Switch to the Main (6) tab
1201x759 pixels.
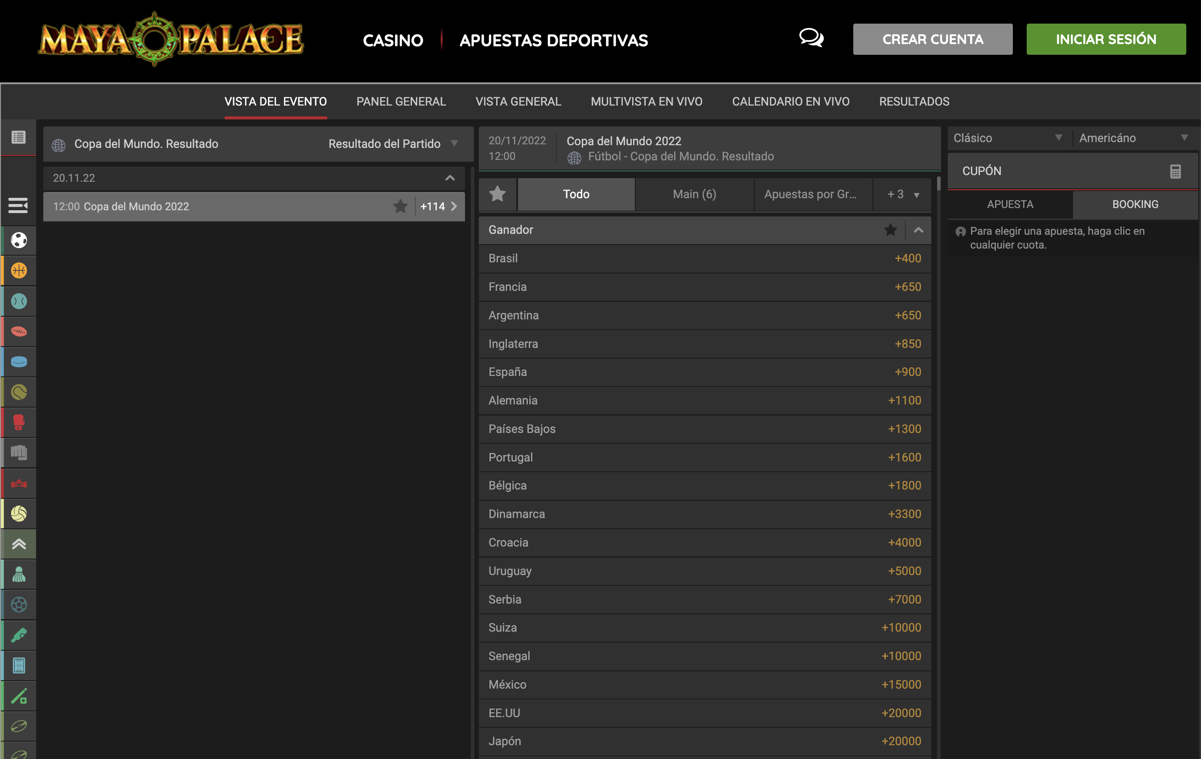(694, 194)
